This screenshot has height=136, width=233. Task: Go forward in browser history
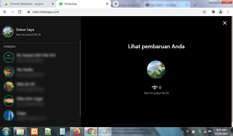pos(12,12)
